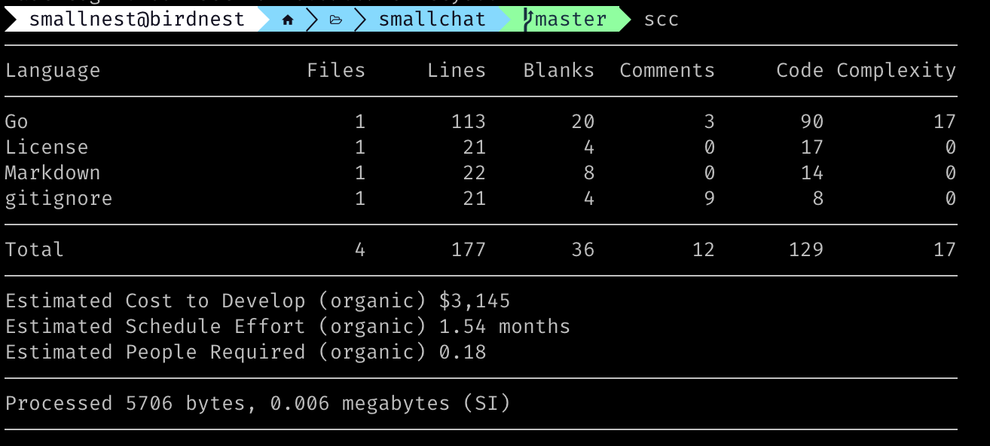The width and height of the screenshot is (990, 446).
Task: Click the Code column header
Action: pyautogui.click(x=800, y=70)
